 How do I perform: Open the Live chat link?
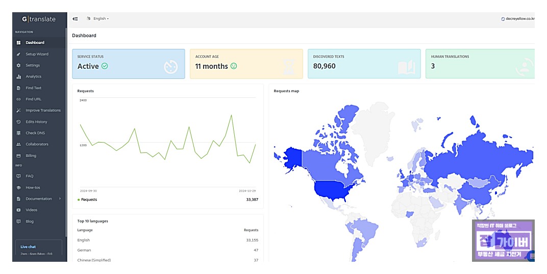[28, 246]
